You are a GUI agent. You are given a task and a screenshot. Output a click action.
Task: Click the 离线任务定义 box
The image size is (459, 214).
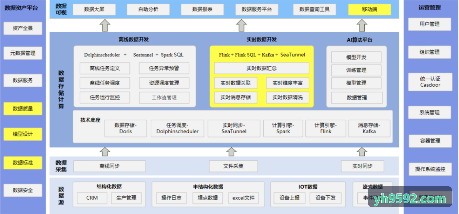[105, 68]
